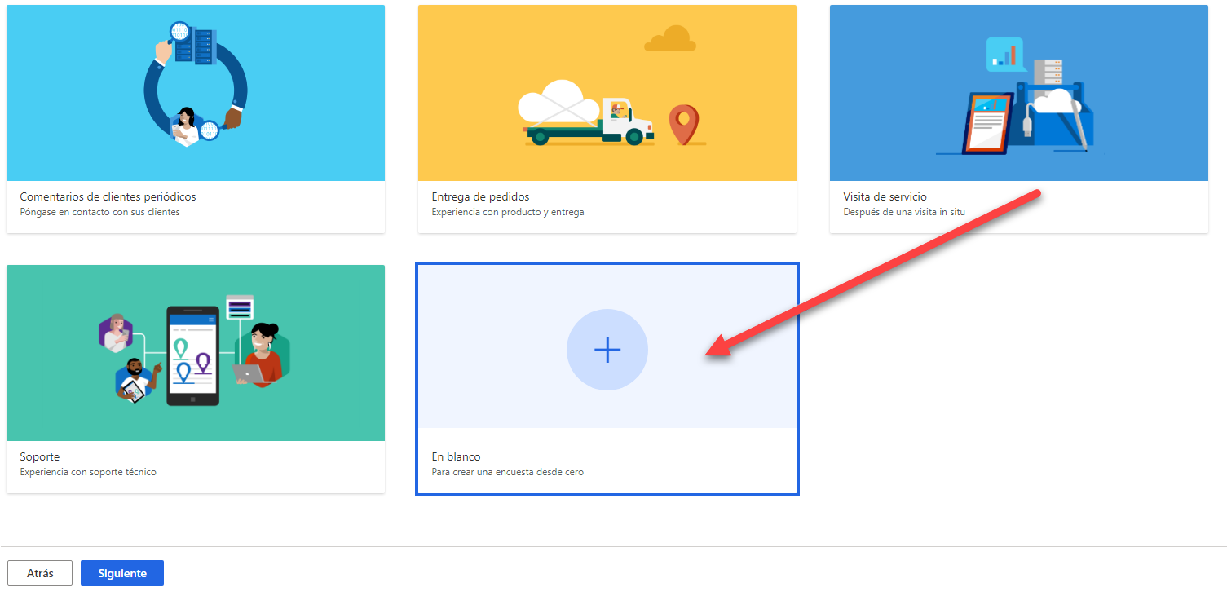Click "Para crear una encuesta desde cero" text
1227x591 pixels.
(x=507, y=472)
